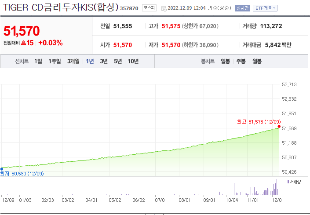Click the clock icon beside the timestamp
This screenshot has height=215, width=310.
pyautogui.click(x=164, y=8)
